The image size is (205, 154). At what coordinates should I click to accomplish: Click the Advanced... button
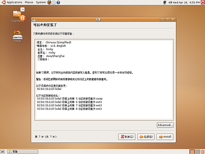pos(165,125)
